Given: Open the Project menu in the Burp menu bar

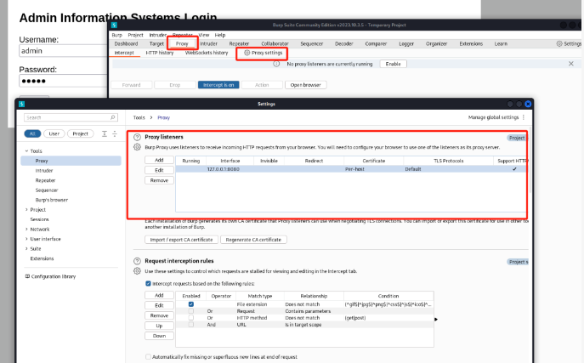Looking at the screenshot, I should point(135,35).
